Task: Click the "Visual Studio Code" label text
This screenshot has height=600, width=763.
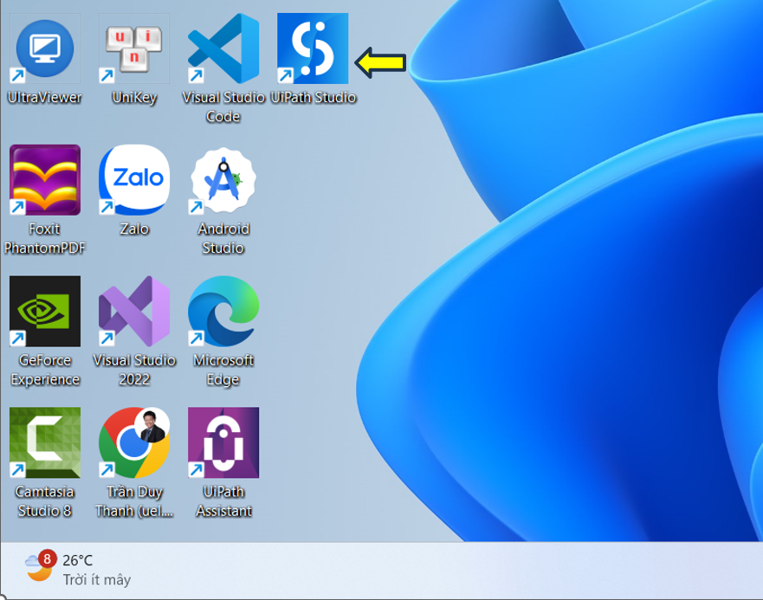Action: coord(223,107)
